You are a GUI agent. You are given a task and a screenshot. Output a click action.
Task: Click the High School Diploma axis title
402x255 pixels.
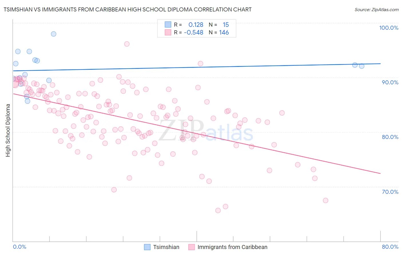click(x=8, y=130)
